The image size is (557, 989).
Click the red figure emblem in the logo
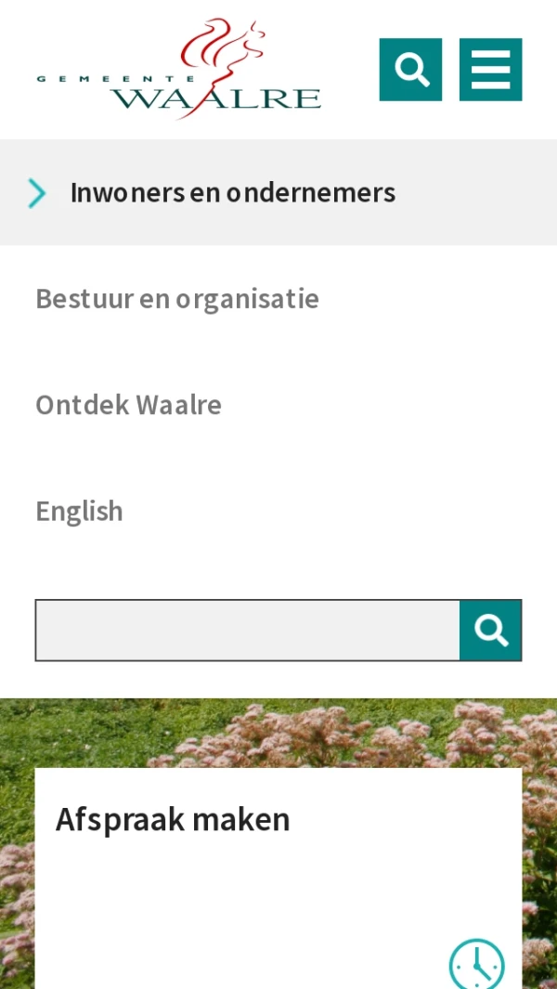point(221,63)
